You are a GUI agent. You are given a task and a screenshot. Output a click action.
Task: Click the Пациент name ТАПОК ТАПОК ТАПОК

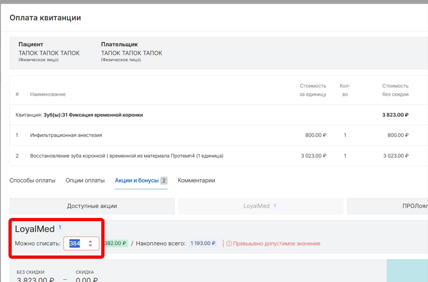[49, 53]
